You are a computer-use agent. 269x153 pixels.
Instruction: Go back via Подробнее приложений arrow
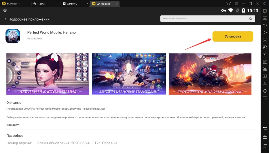coord(6,19)
